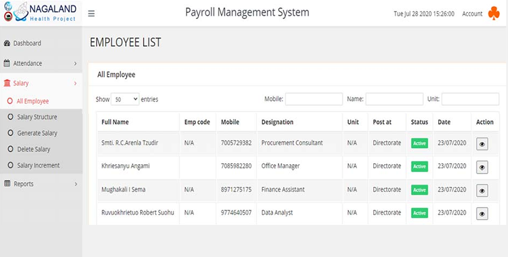
Task: View Mughakali I Sema eye button
Action: (x=482, y=191)
